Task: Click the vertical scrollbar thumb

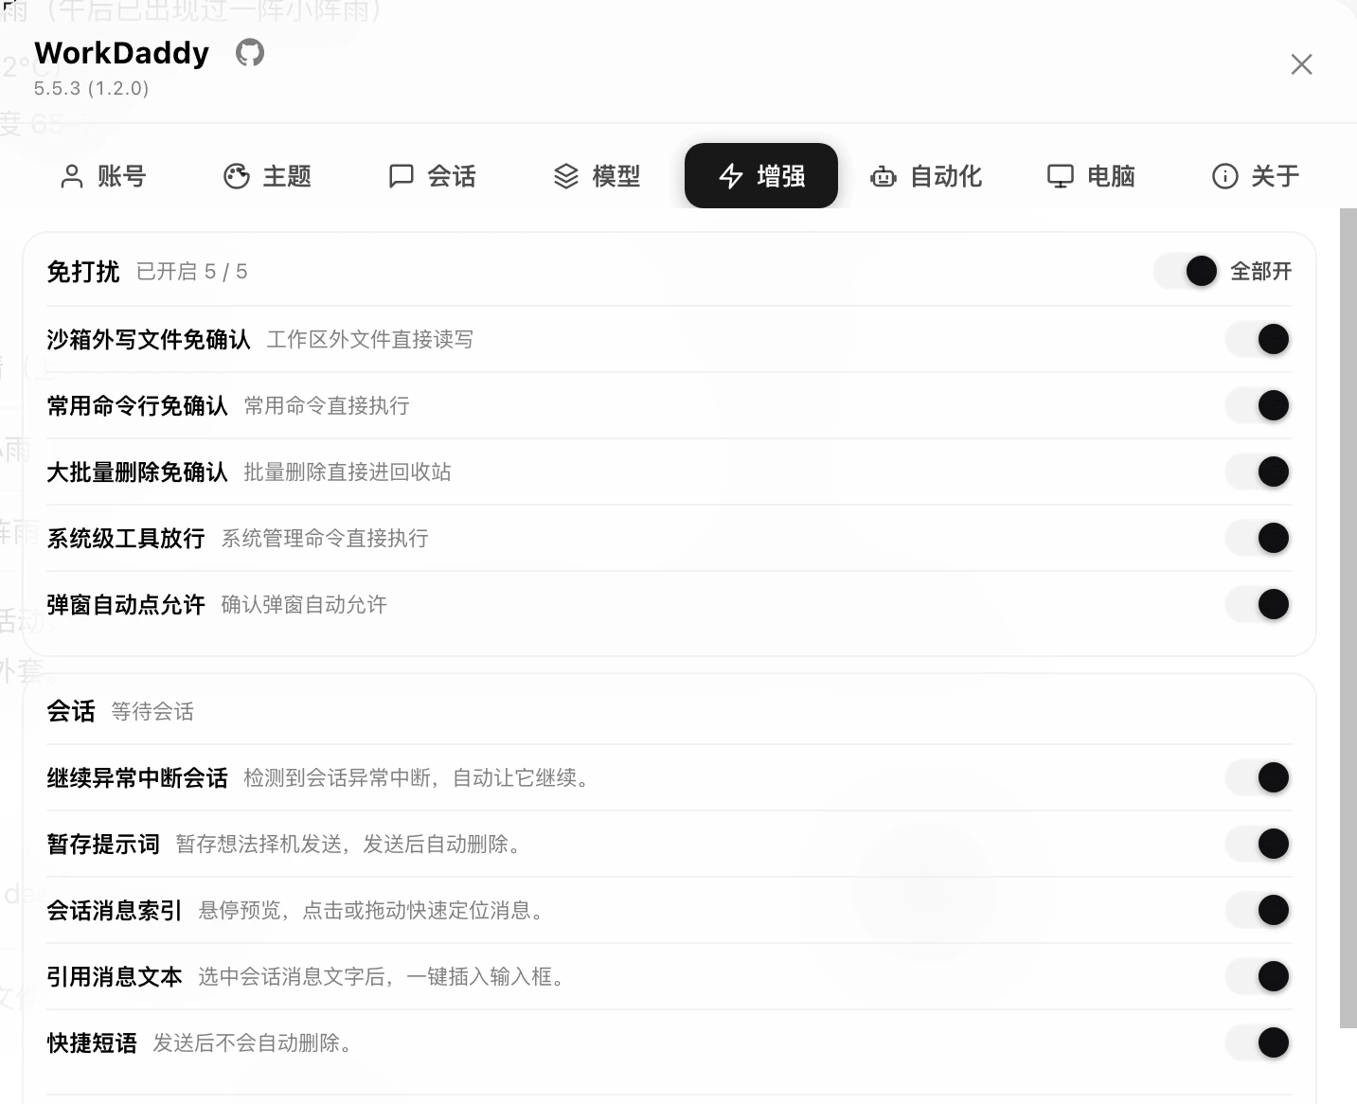Action: click(x=1348, y=617)
